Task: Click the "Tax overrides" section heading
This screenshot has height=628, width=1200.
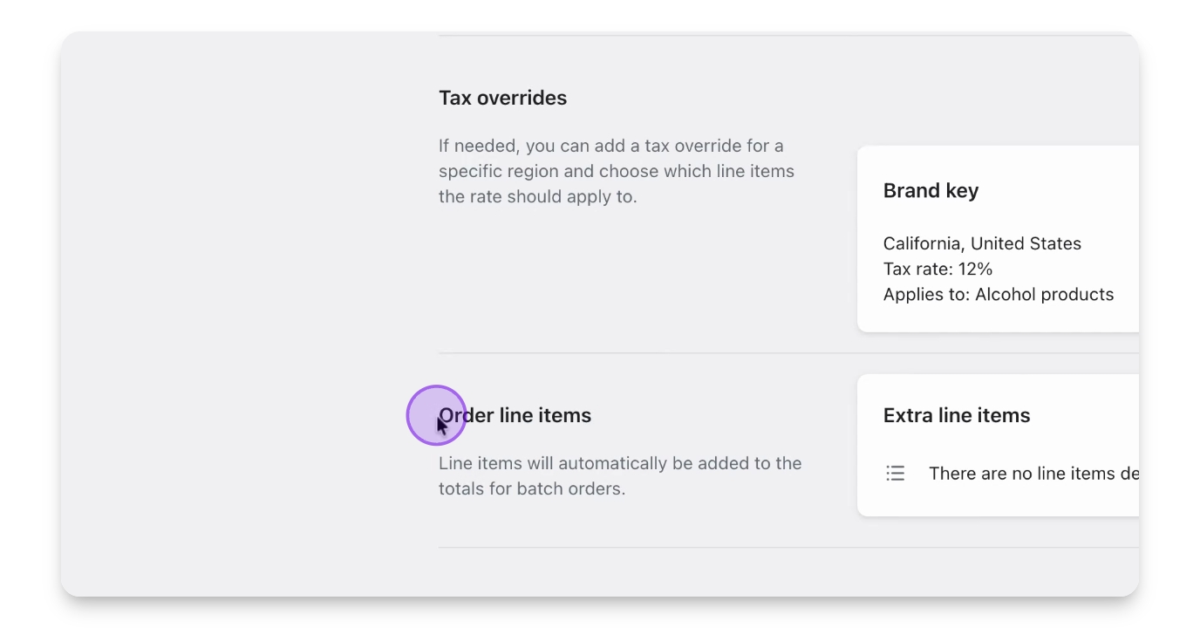Action: tap(502, 98)
